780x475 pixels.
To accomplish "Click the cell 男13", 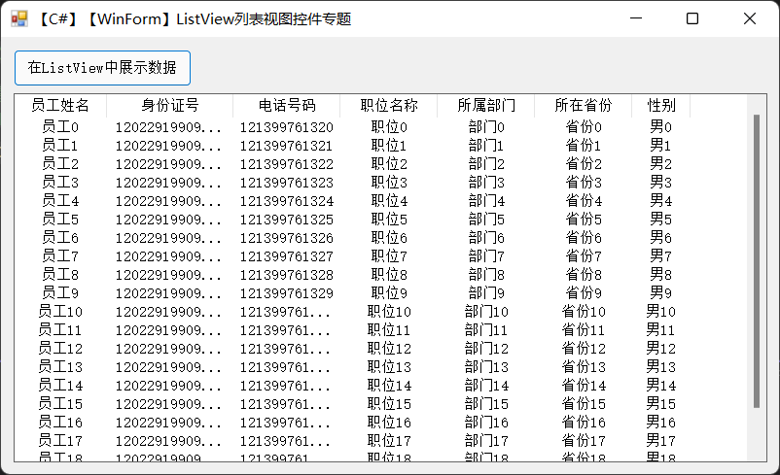I will click(x=661, y=366).
